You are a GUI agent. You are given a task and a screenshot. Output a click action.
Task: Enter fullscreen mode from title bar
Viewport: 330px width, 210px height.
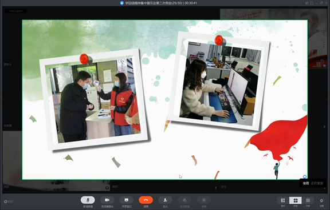click(312, 3)
